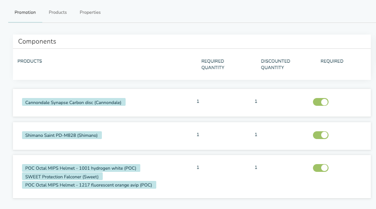The height and width of the screenshot is (209, 376).
Task: Click the Products column header
Action: click(x=30, y=61)
